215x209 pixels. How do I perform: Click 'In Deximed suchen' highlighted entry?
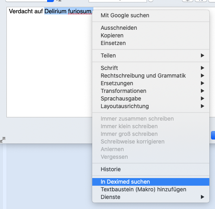click(x=151, y=182)
